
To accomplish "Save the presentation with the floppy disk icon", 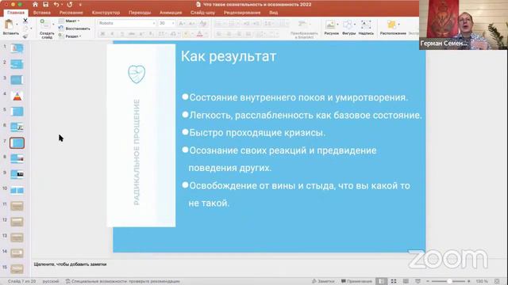I will (x=46, y=5).
